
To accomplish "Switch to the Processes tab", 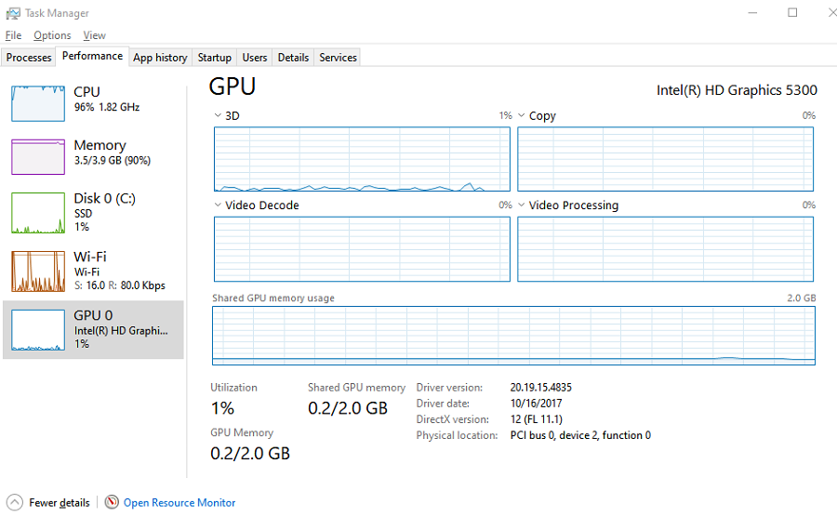I will pos(29,58).
